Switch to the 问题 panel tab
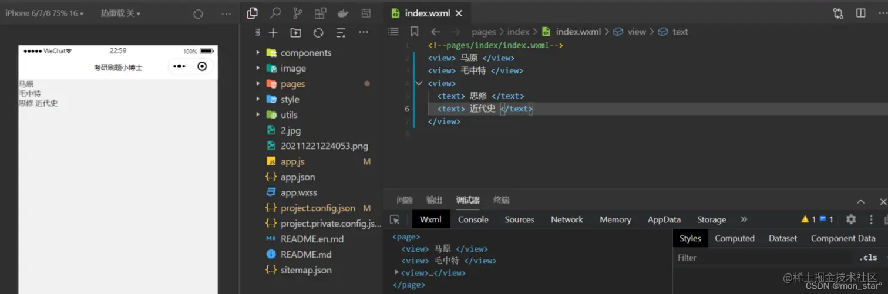 click(x=405, y=201)
